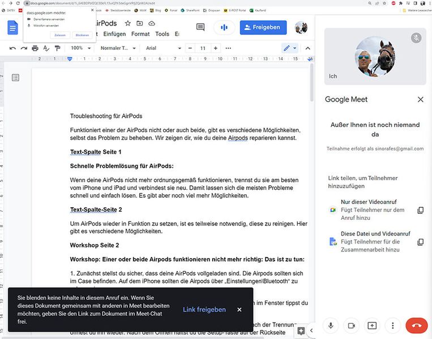This screenshot has width=432, height=339.
Task: Close the browser permission popup
Action: 92,10
